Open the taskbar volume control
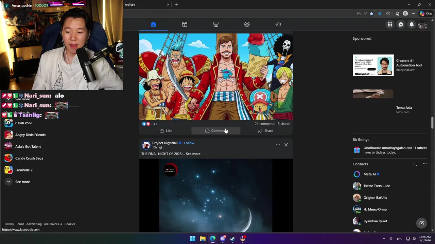The image size is (435, 244). click(414, 239)
